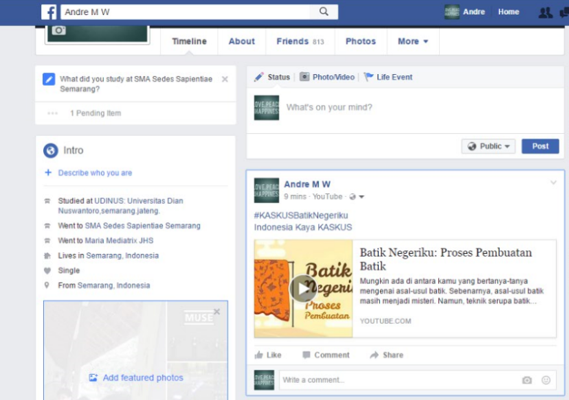Open post options chevron menu

coord(553,183)
